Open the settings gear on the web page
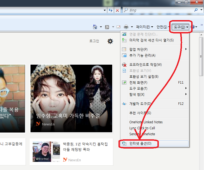This screenshot has width=204, height=170. (110, 41)
